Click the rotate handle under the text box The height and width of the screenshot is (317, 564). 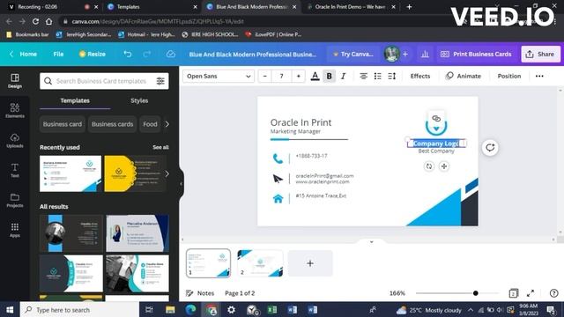pyautogui.click(x=429, y=166)
